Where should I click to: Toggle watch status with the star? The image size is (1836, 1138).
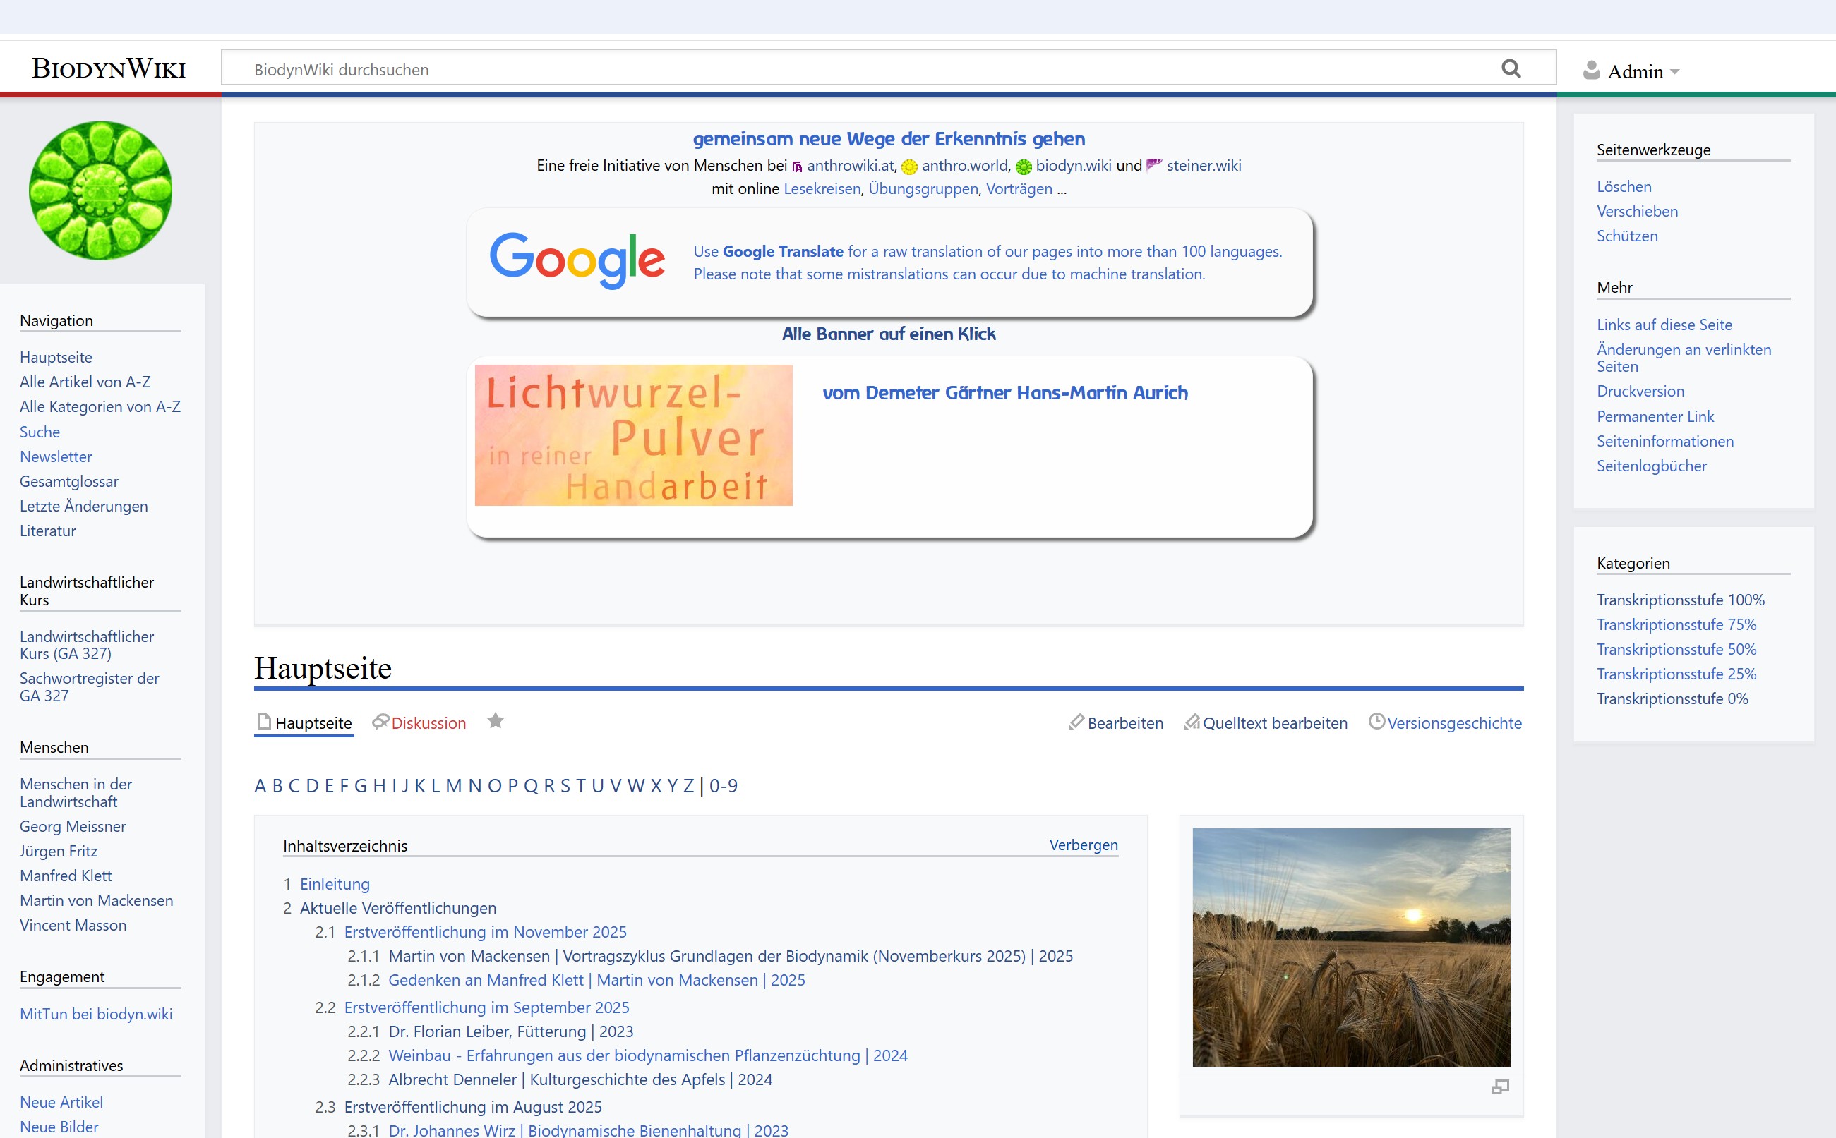point(495,721)
